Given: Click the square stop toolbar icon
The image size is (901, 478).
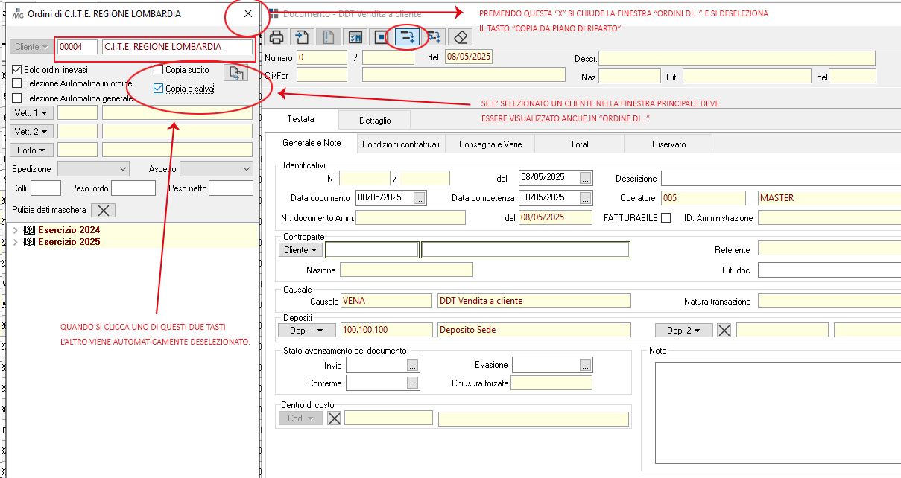Looking at the screenshot, I should [381, 36].
